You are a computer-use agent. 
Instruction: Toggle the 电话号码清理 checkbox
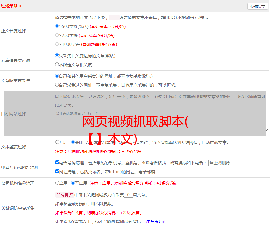[x=57, y=163]
